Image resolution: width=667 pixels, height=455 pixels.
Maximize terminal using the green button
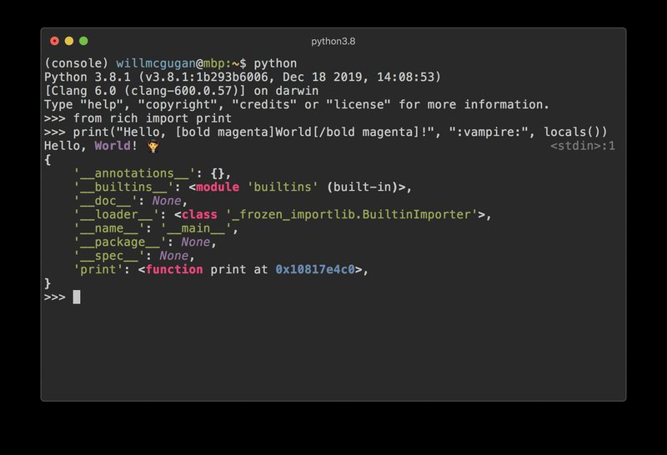tap(83, 41)
